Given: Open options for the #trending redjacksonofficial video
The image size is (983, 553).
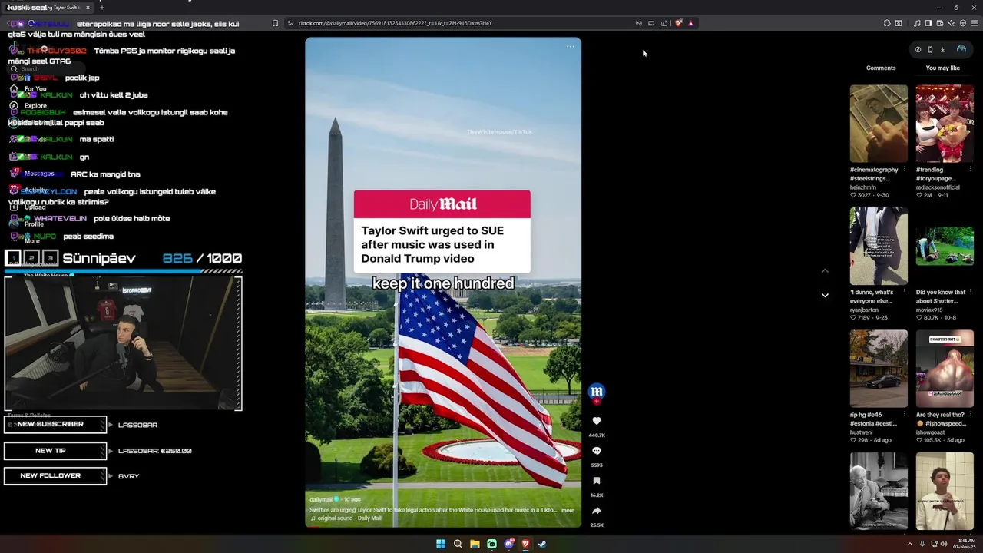Looking at the screenshot, I should [x=970, y=170].
